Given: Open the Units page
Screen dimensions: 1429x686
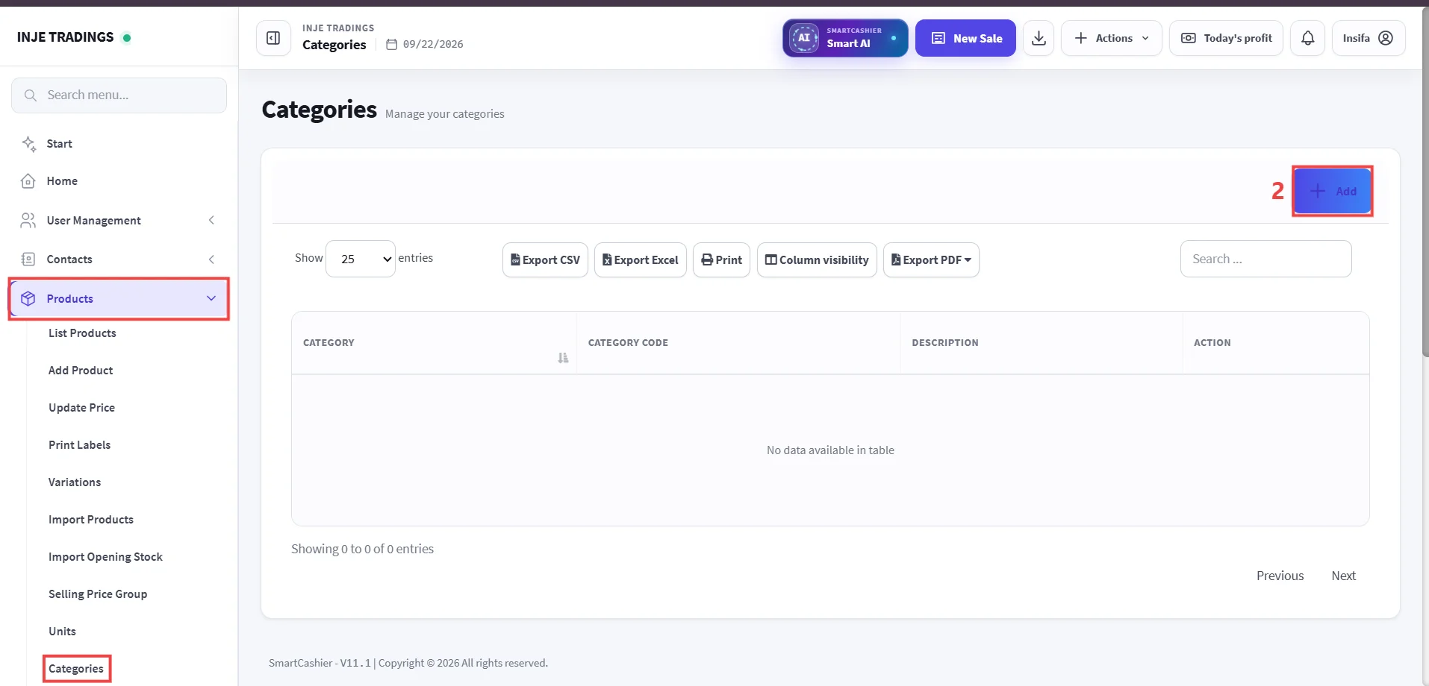Looking at the screenshot, I should tap(62, 632).
